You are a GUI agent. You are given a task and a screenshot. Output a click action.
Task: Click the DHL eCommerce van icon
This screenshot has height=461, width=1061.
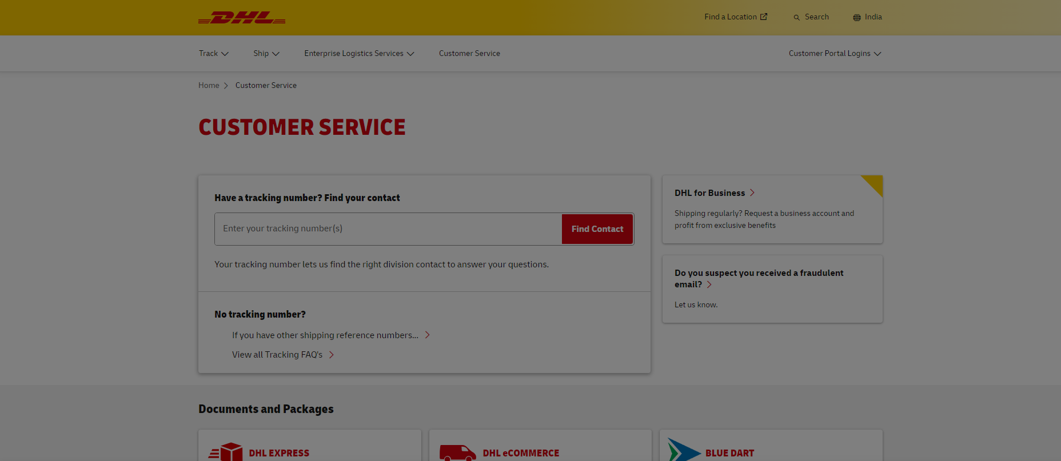(x=457, y=453)
